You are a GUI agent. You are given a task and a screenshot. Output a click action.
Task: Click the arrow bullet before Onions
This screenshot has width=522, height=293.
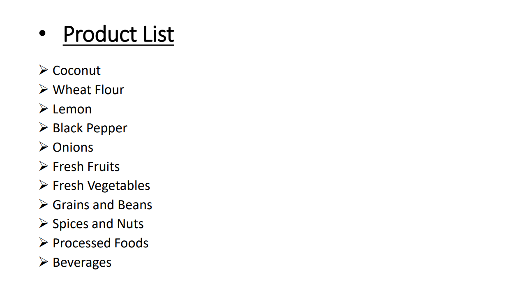tap(44, 147)
